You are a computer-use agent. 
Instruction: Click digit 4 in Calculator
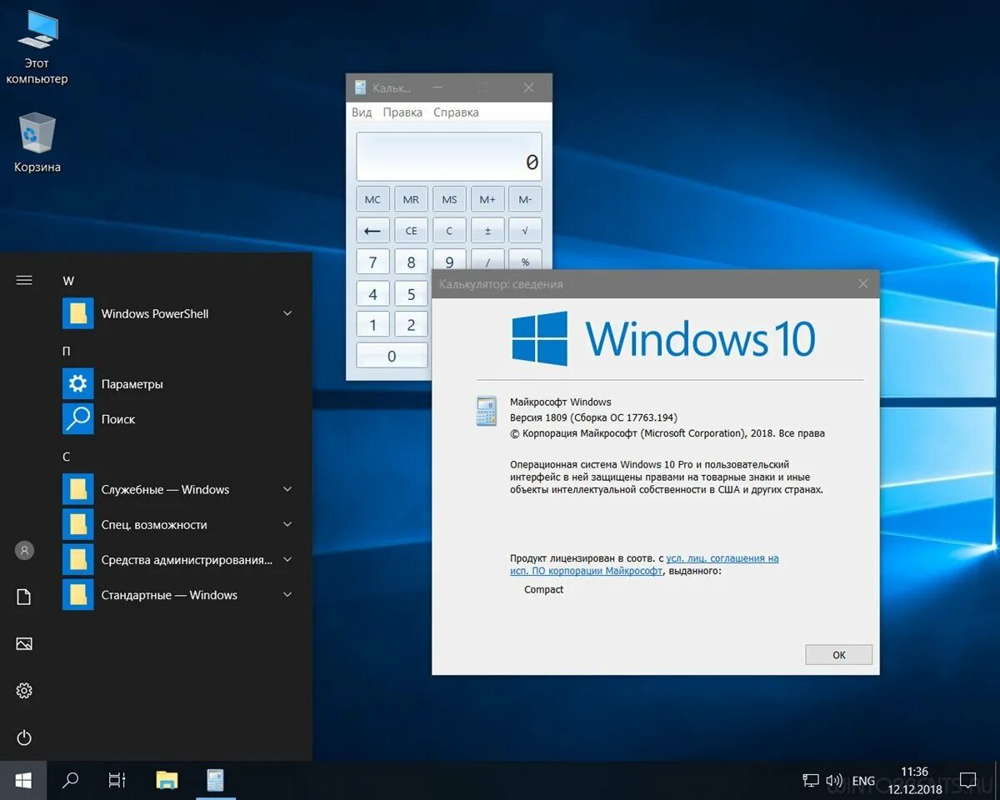(x=372, y=294)
